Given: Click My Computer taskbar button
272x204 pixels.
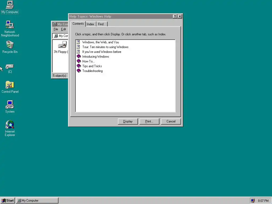Looking at the screenshot, I should coord(37,201).
